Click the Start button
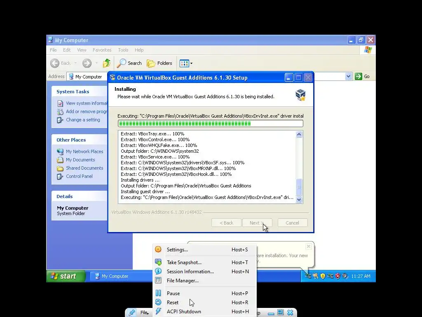This screenshot has height=317, width=422. (x=66, y=276)
